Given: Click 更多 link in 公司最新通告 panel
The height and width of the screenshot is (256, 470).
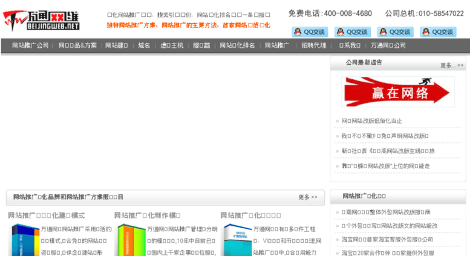Looking at the screenshot, I should pyautogui.click(x=452, y=65).
